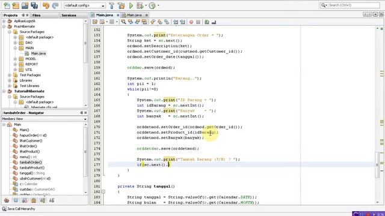The height and width of the screenshot is (216, 385).
Task: Select Main.java in the Projects tree
Action: 38,53
